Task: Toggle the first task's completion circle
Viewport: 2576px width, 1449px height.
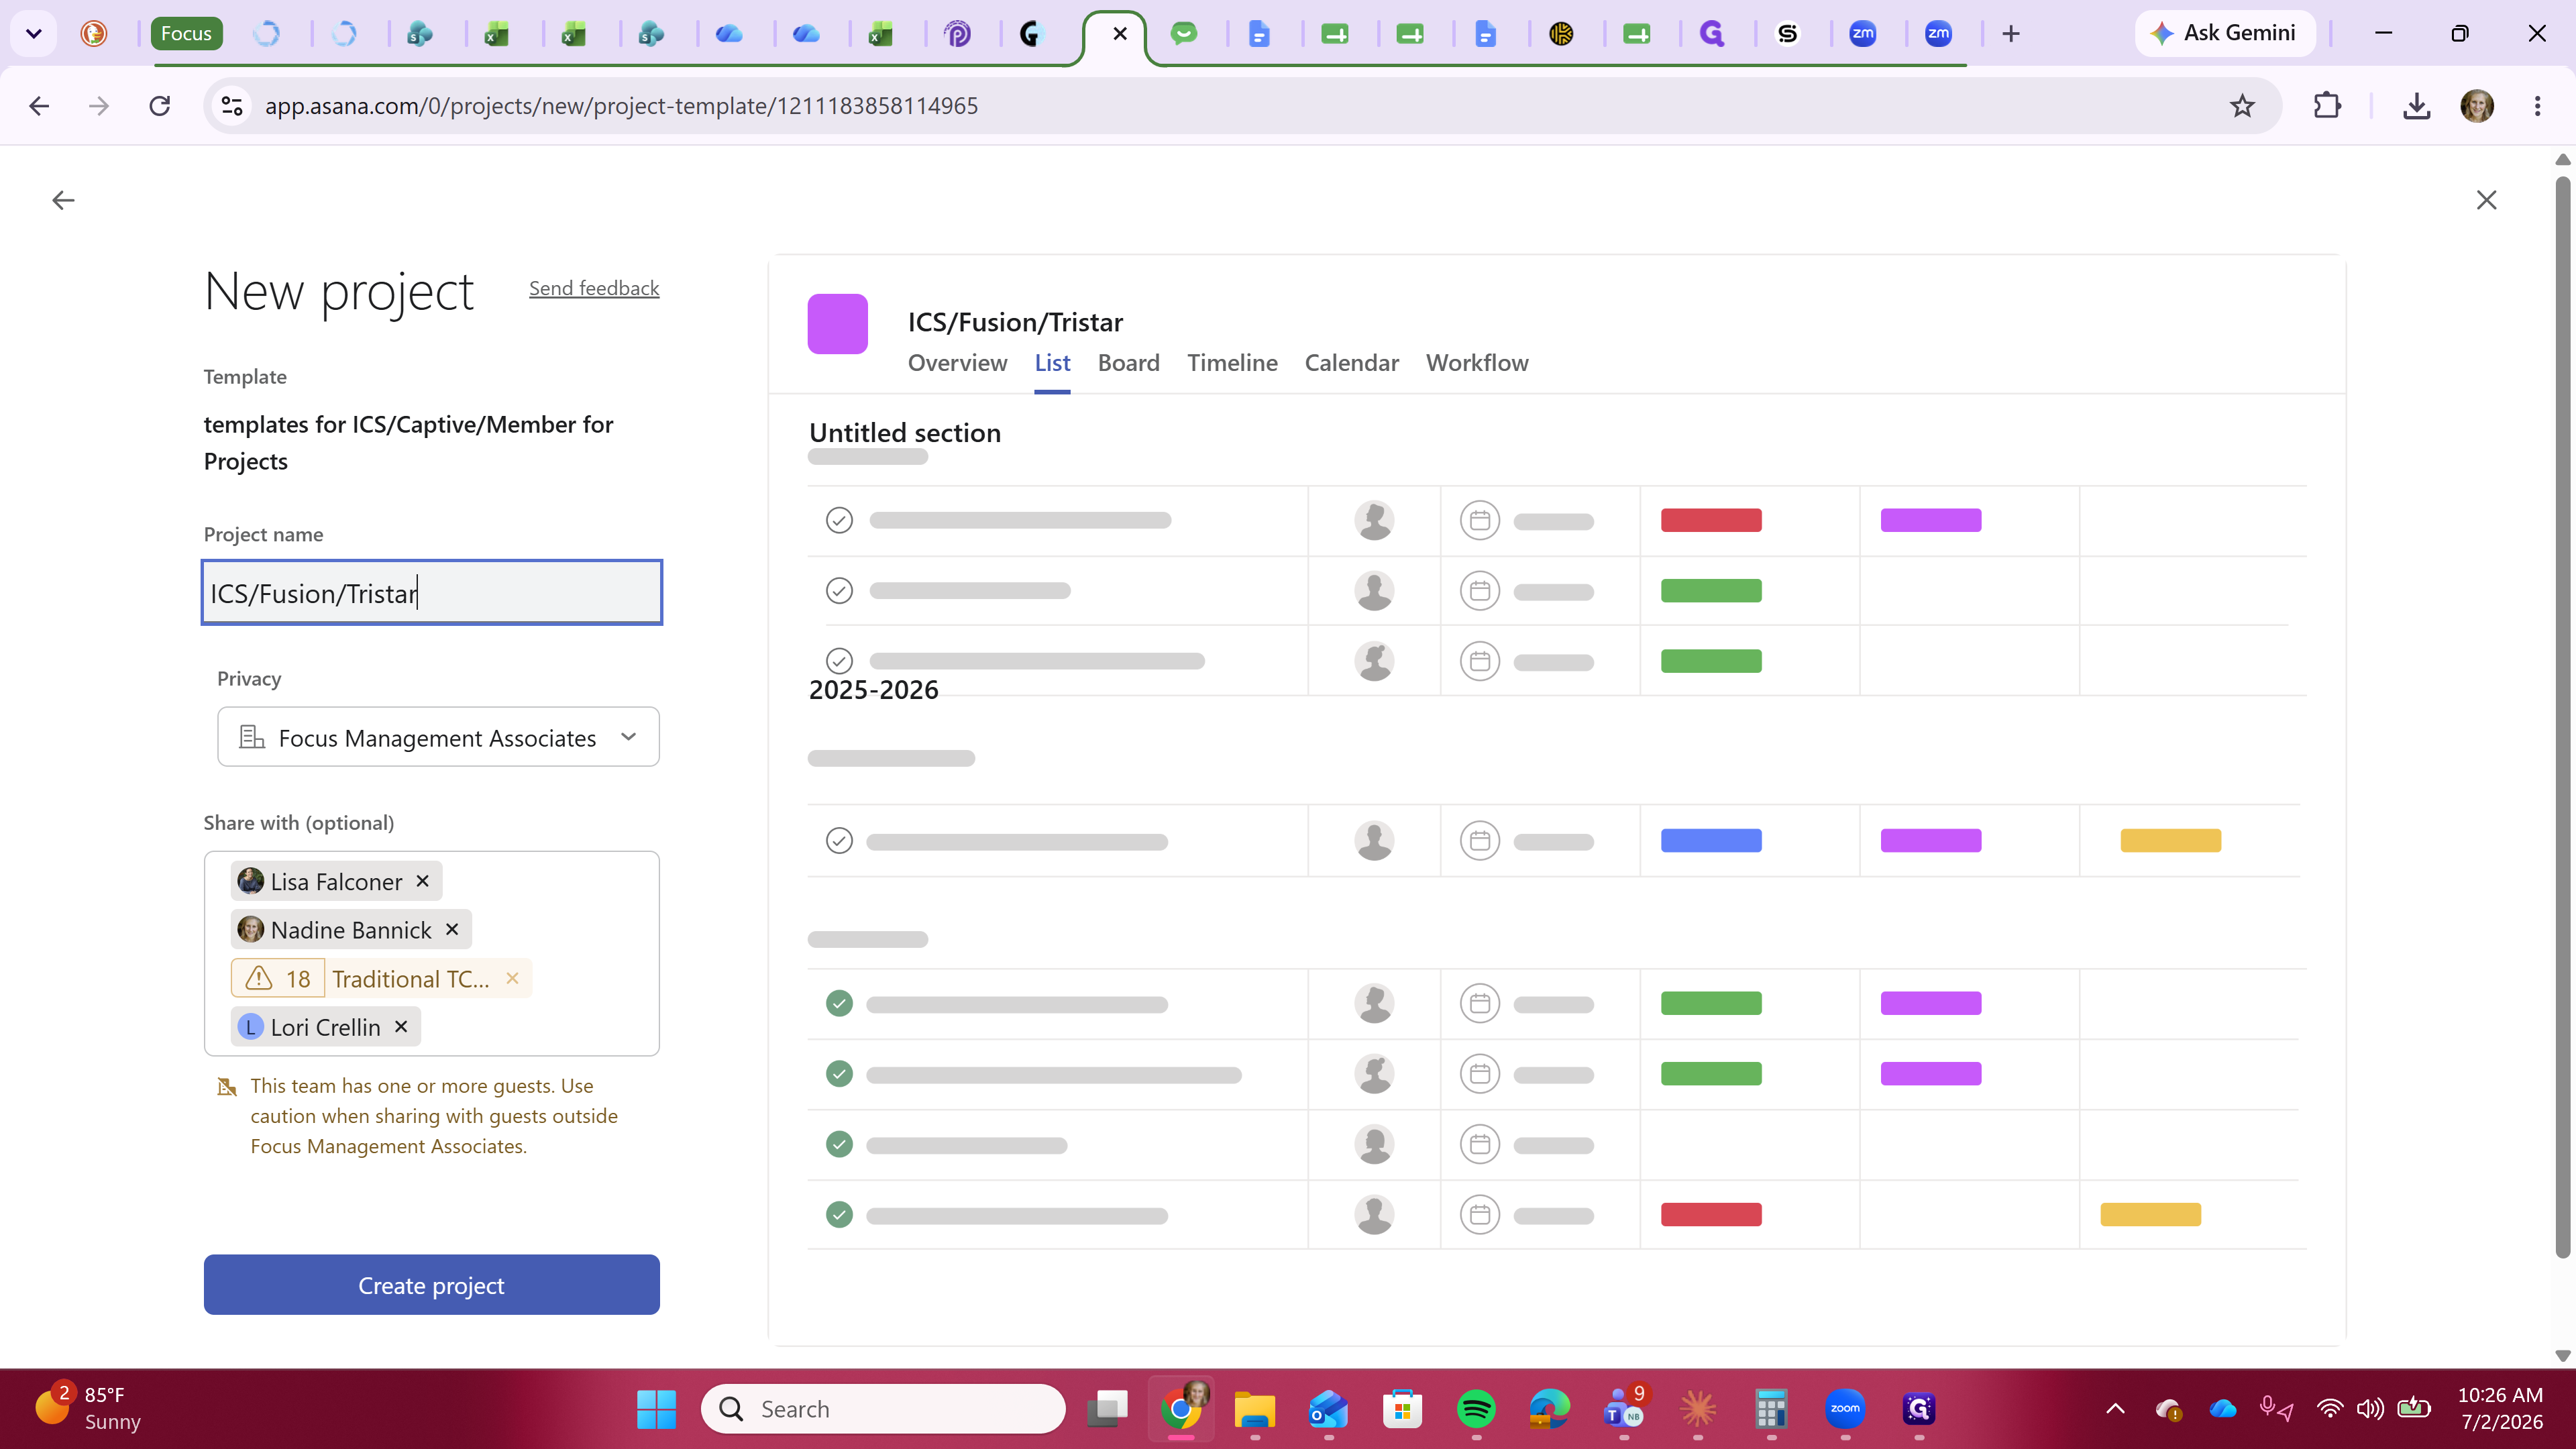Action: [839, 520]
